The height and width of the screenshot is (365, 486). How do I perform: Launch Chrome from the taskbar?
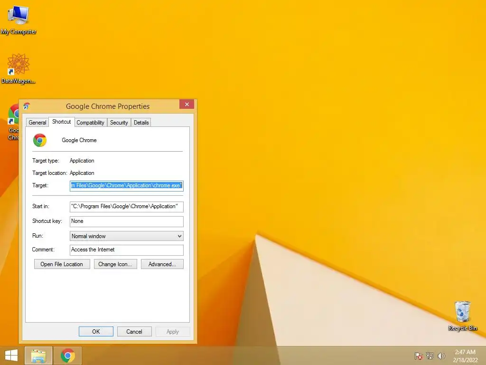[x=67, y=355]
